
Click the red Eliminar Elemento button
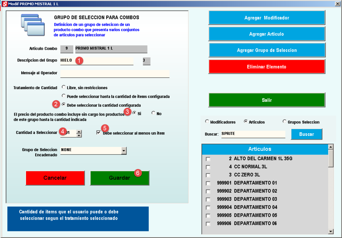[x=267, y=67]
